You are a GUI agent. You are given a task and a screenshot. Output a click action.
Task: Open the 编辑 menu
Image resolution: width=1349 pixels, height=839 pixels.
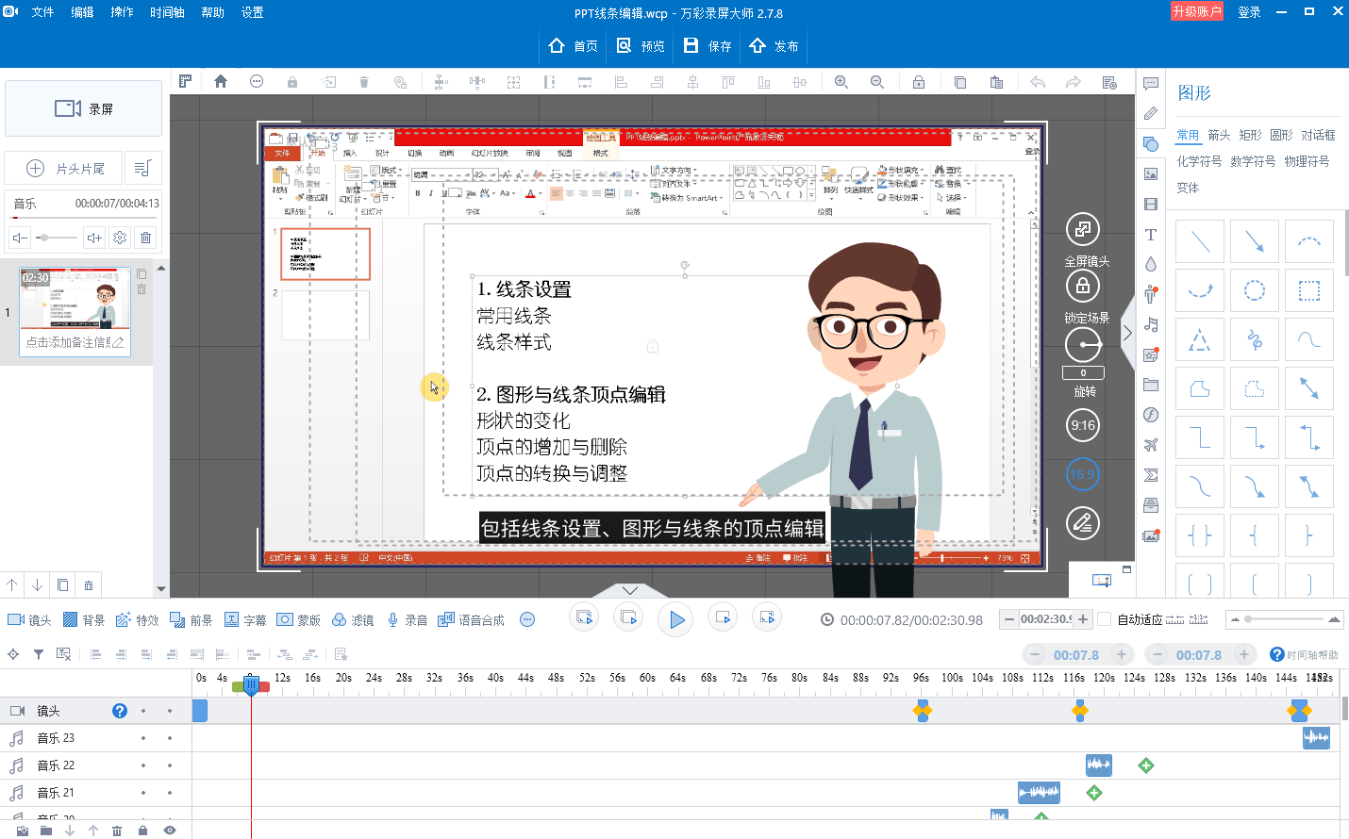pos(83,12)
